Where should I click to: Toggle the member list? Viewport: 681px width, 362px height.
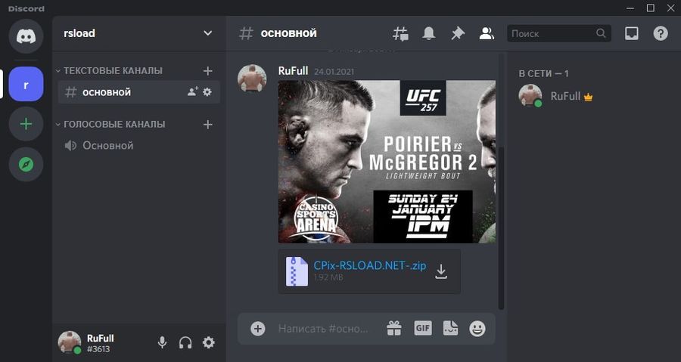pos(487,34)
